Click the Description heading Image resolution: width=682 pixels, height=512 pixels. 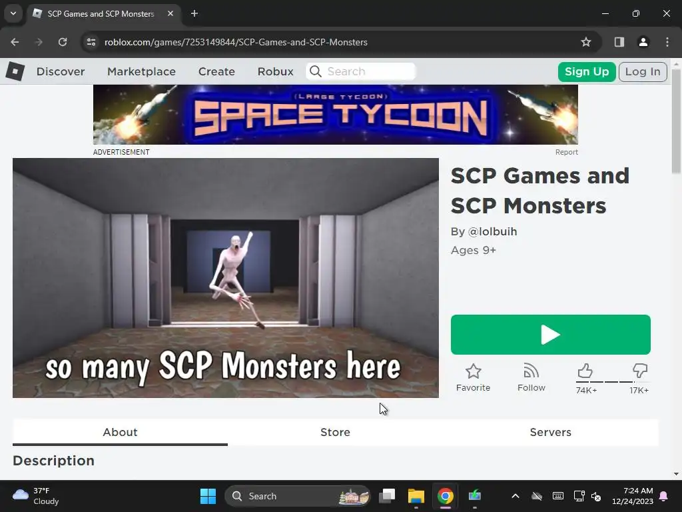click(x=53, y=461)
